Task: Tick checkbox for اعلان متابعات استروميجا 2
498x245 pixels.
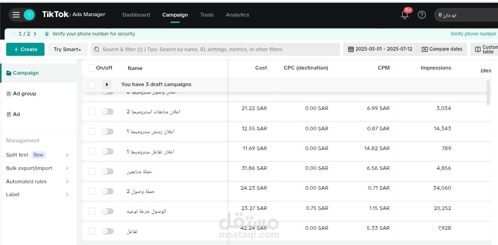Action: [x=91, y=112]
